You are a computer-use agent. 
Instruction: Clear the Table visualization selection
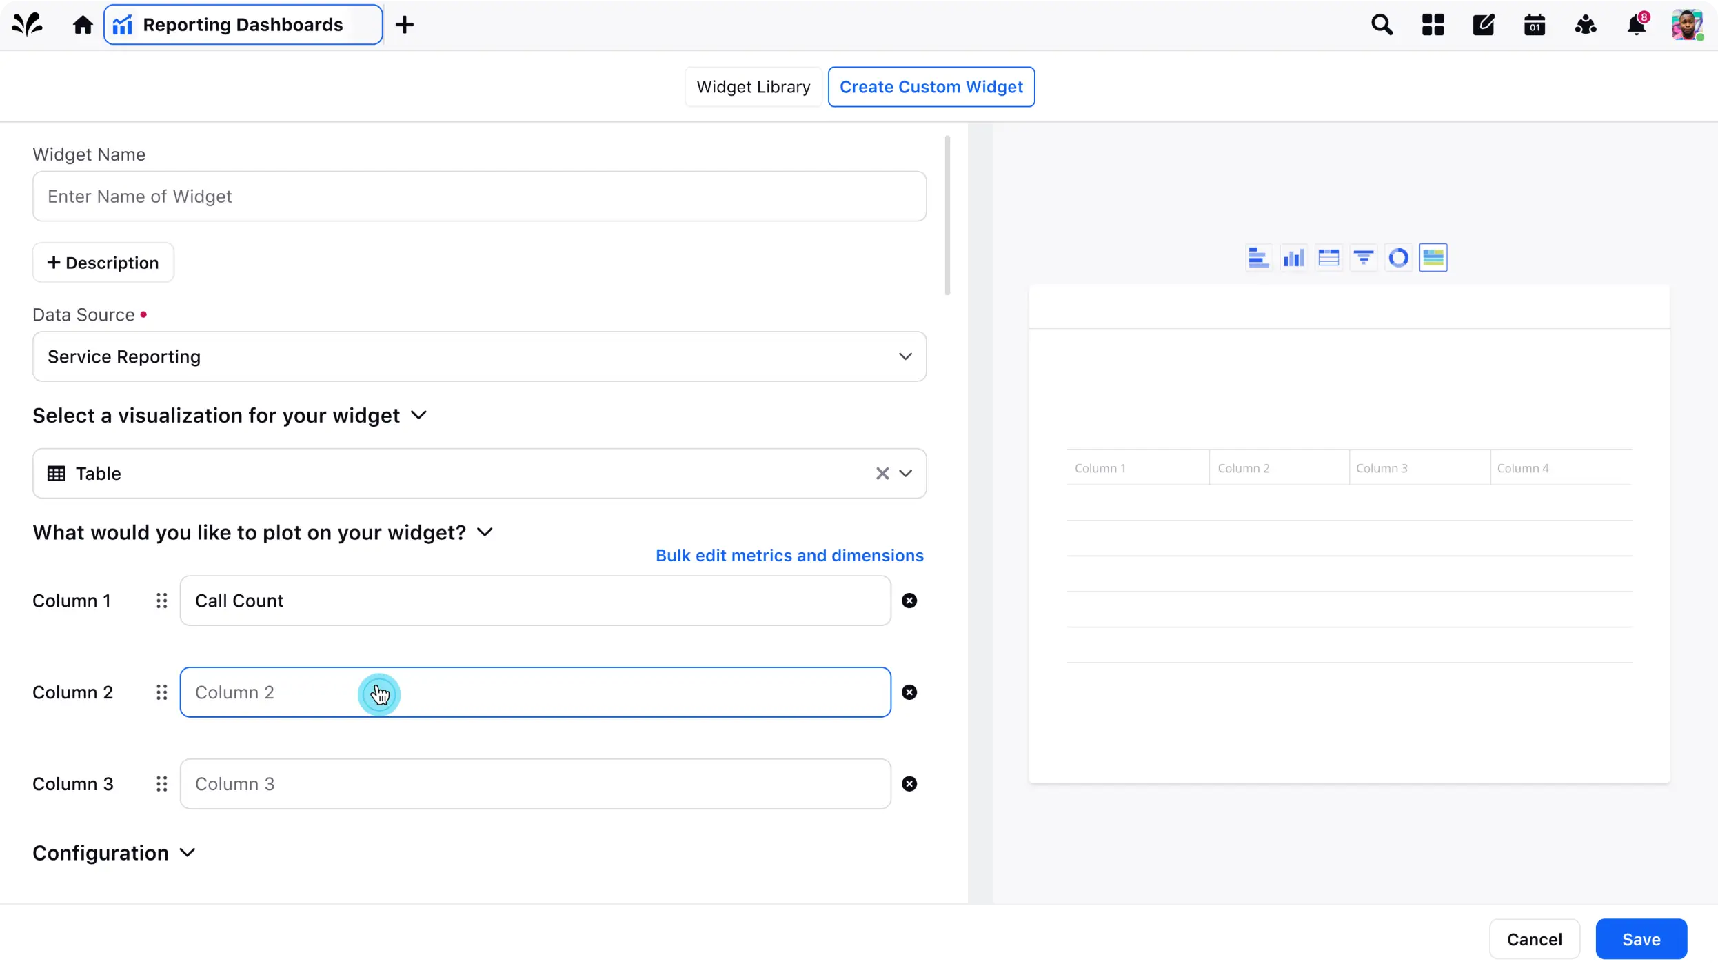click(x=882, y=474)
